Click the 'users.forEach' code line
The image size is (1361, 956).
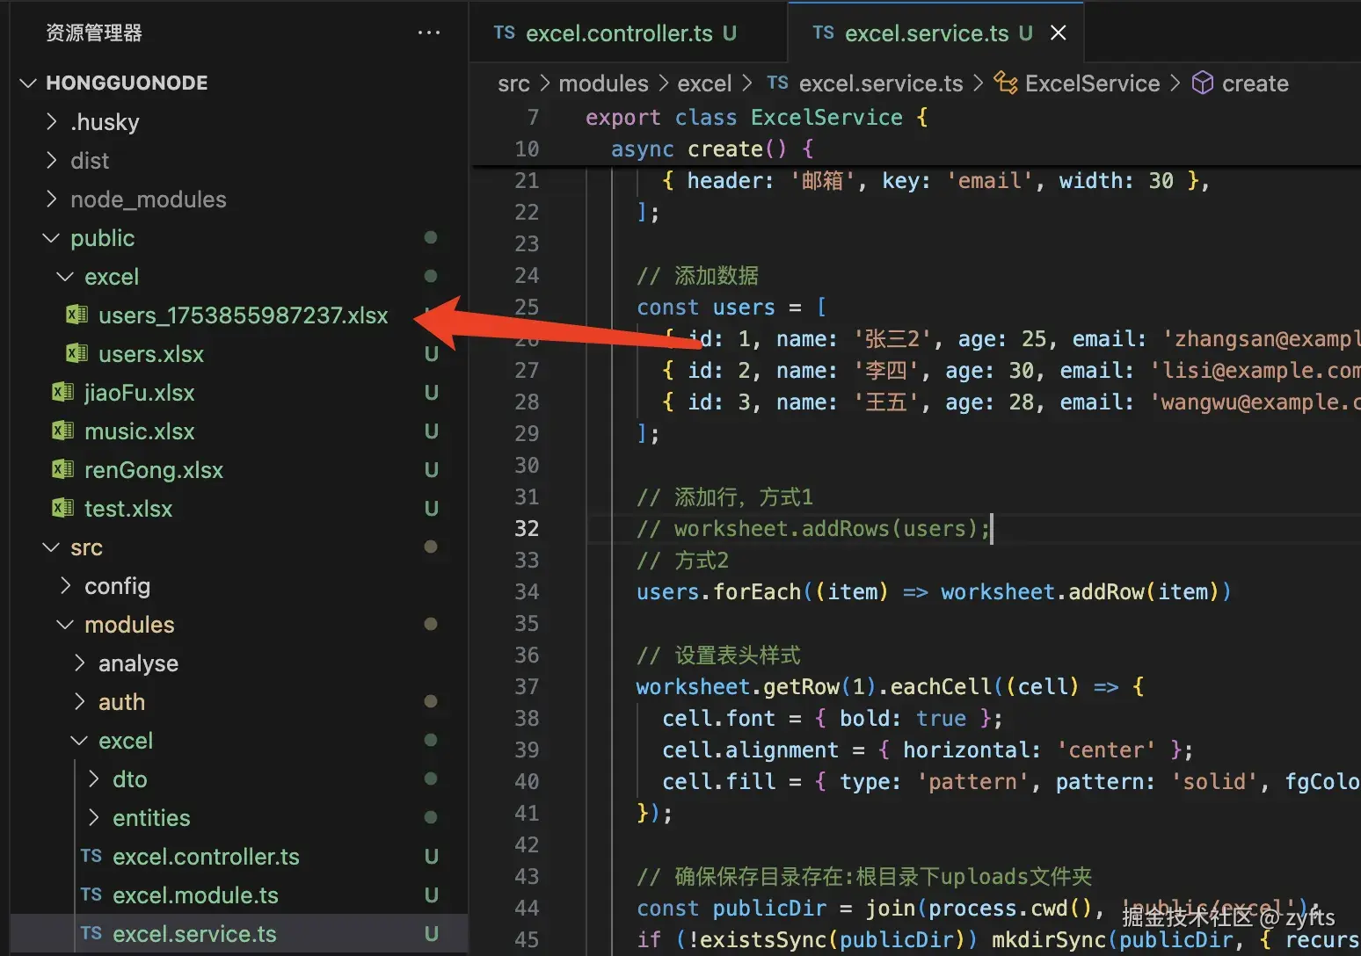point(933,591)
